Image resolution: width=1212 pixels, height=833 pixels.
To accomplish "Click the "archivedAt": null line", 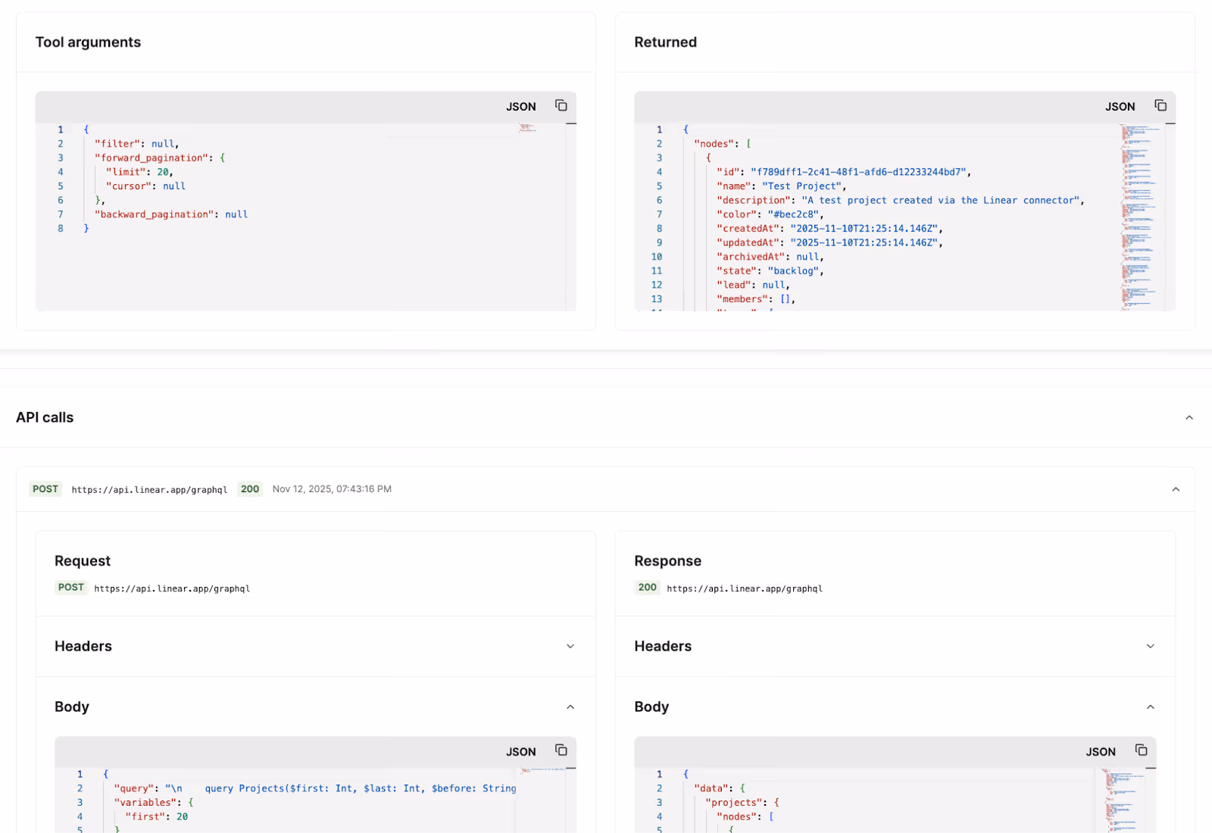I will coord(770,257).
